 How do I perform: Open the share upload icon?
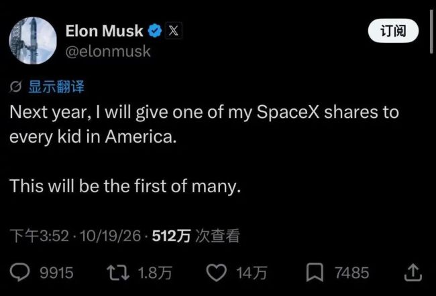[x=413, y=273]
